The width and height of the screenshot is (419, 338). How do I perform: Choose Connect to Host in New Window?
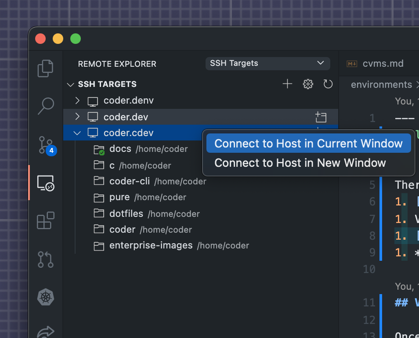coord(308,163)
